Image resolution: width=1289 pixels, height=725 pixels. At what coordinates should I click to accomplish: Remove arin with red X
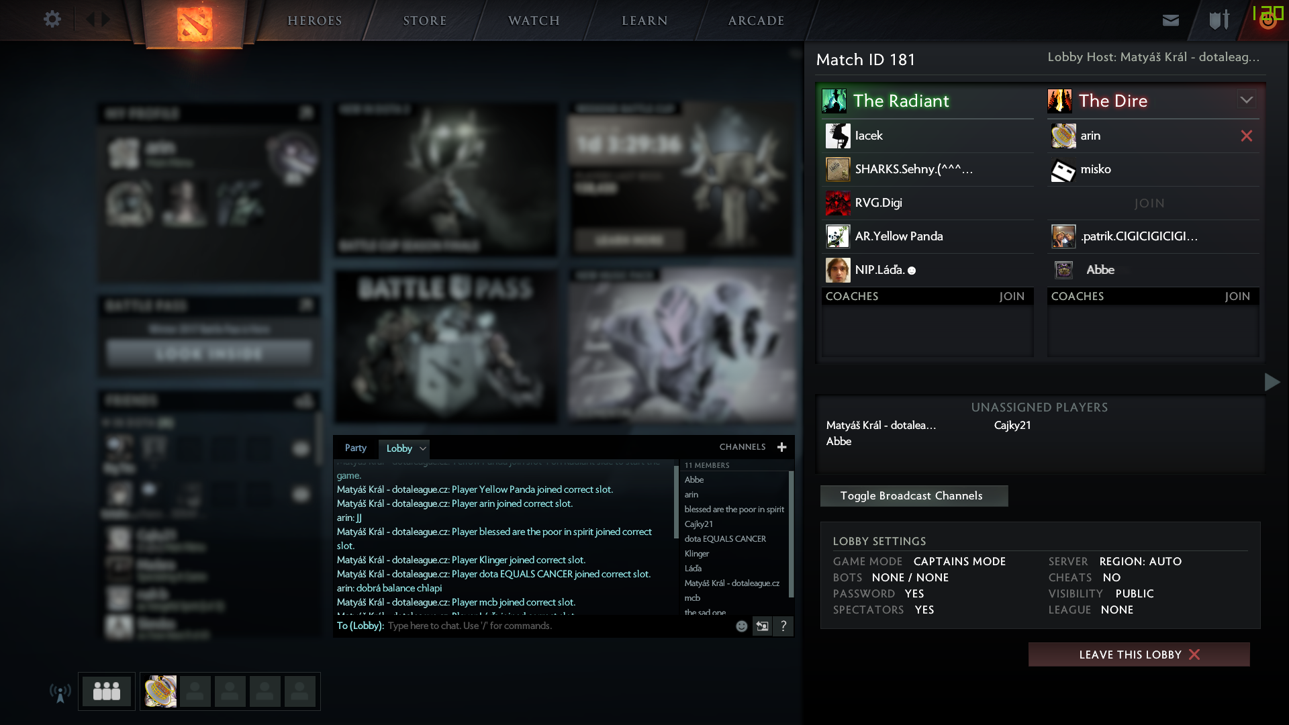(x=1247, y=136)
